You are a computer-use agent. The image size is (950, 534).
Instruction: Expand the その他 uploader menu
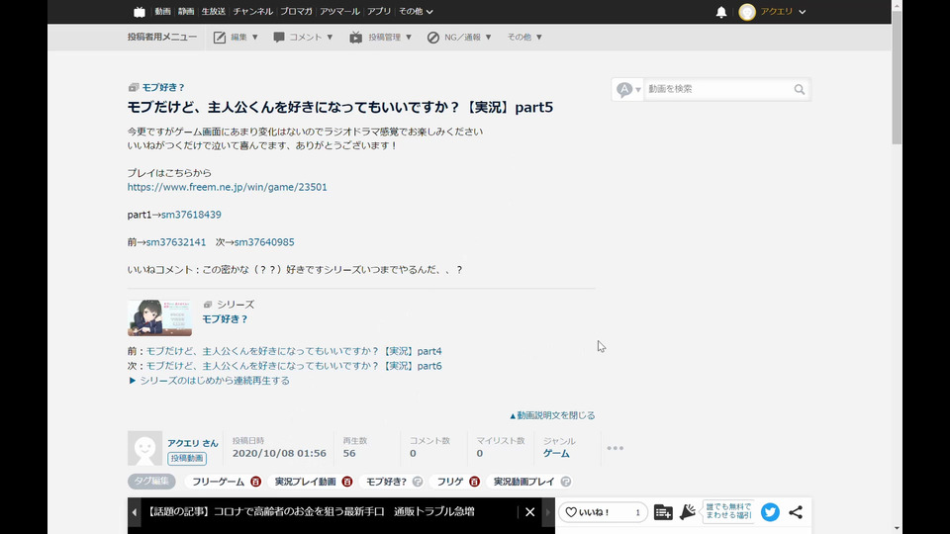point(524,37)
